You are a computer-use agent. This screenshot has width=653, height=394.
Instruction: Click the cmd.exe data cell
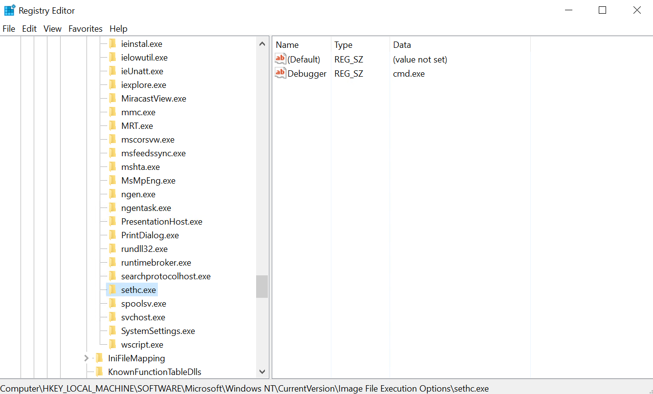409,74
